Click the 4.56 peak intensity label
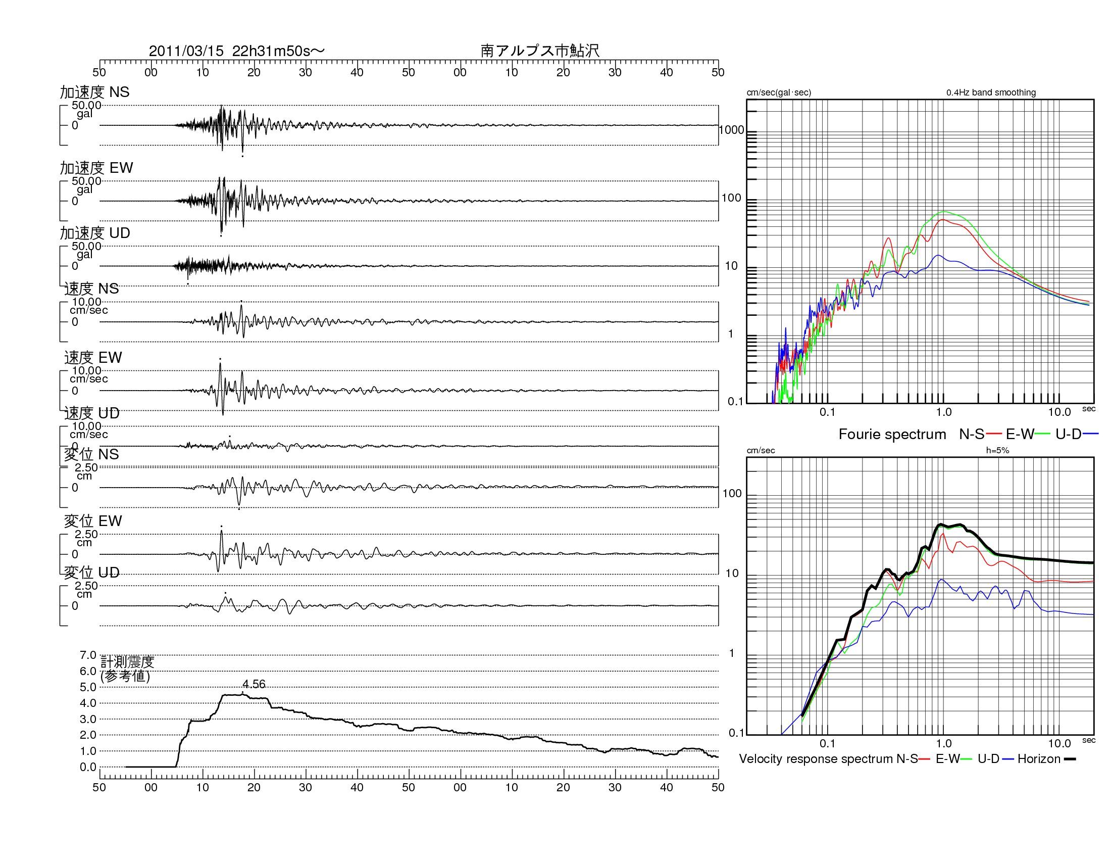1111x859 pixels. (x=254, y=684)
